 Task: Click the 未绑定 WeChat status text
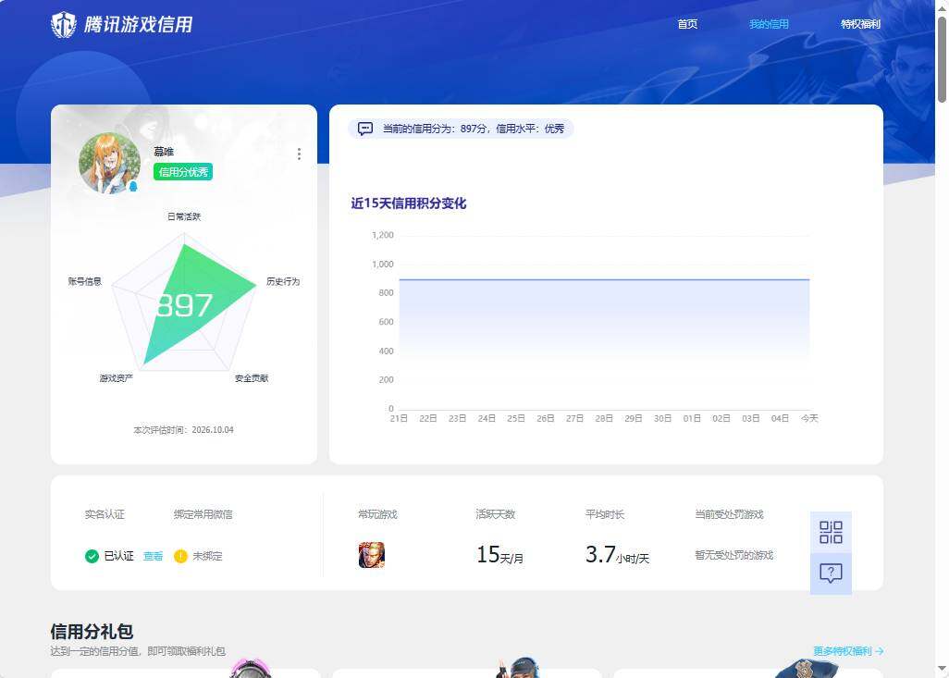pos(207,556)
